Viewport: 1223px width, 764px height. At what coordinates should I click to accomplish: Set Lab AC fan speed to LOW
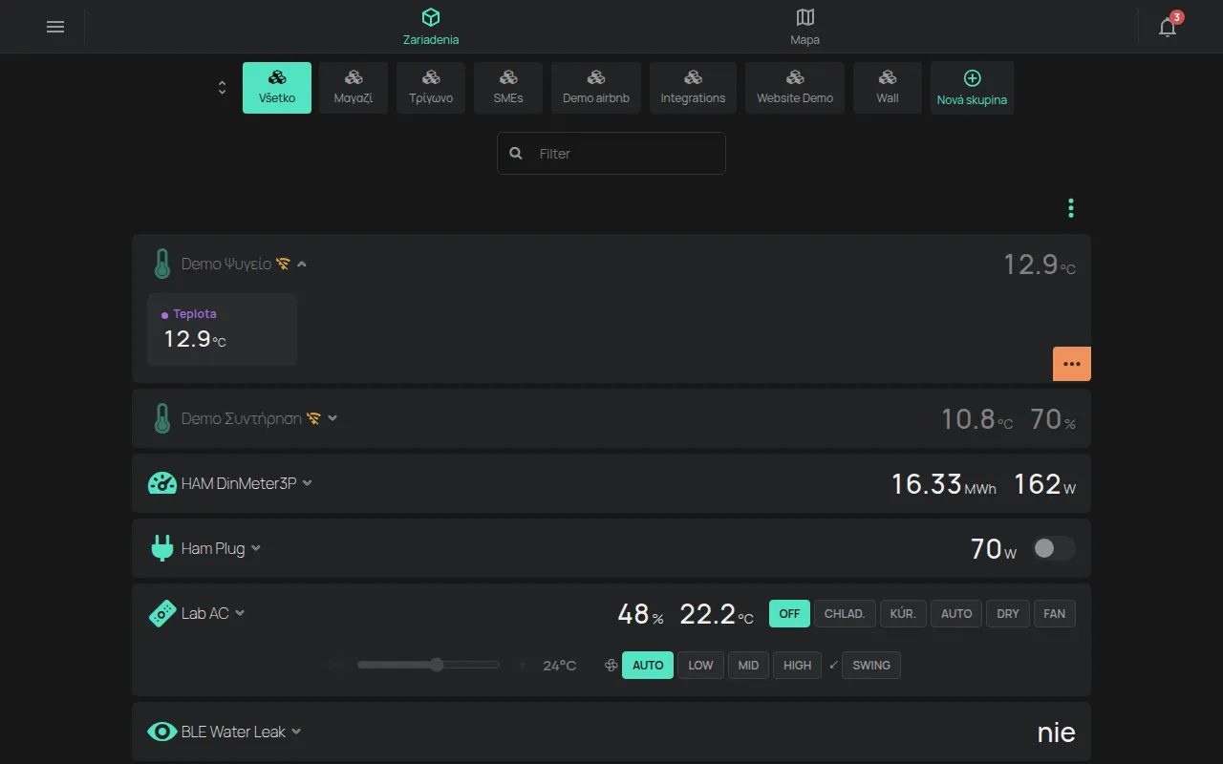(x=700, y=665)
